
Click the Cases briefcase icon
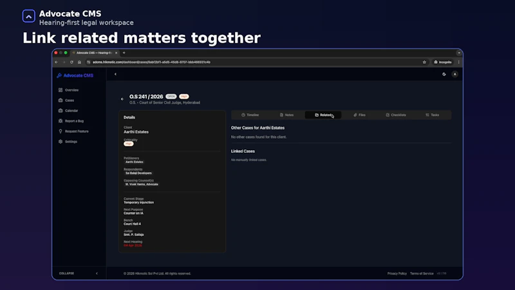point(61,101)
